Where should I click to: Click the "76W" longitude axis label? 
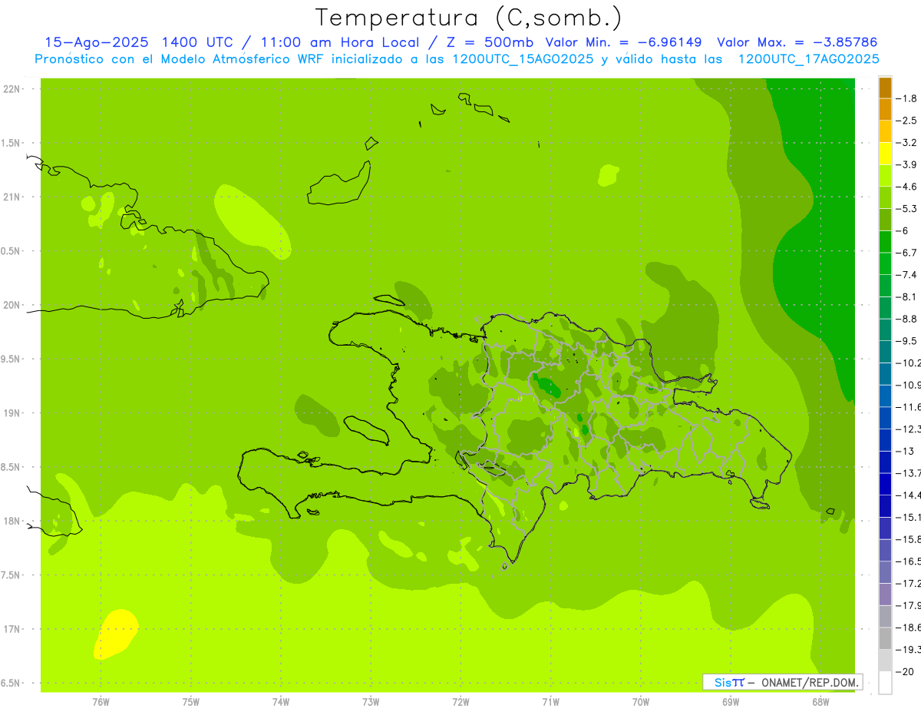click(101, 701)
